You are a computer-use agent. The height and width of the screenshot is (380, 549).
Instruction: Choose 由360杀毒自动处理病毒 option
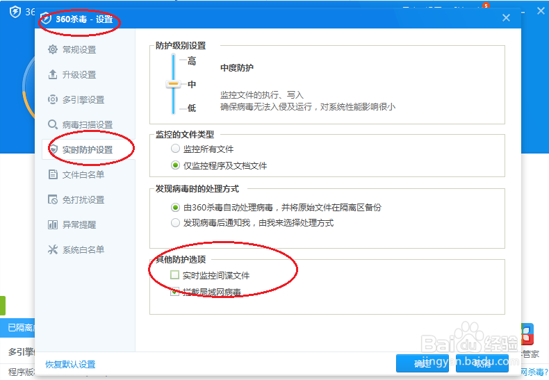[175, 208]
